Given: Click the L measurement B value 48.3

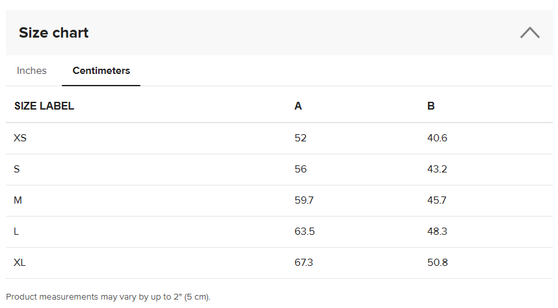Looking at the screenshot, I should (437, 231).
